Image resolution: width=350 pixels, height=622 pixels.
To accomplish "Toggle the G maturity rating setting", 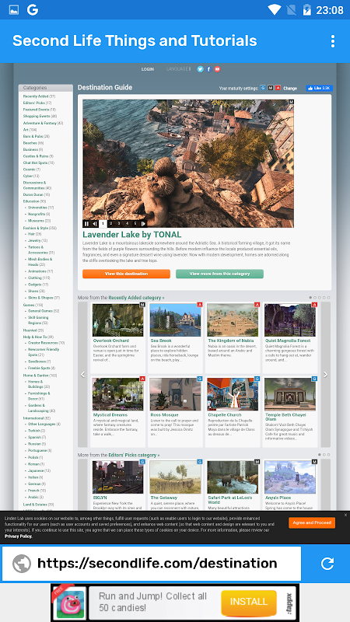I will point(263,88).
